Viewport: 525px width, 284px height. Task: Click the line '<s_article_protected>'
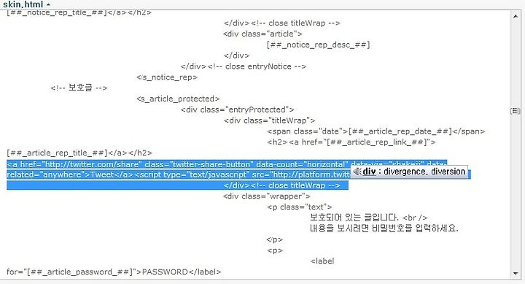pos(178,99)
